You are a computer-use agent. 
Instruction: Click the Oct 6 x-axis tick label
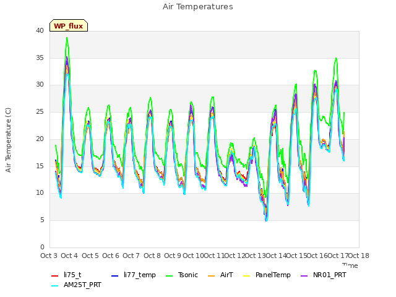(x=111, y=256)
